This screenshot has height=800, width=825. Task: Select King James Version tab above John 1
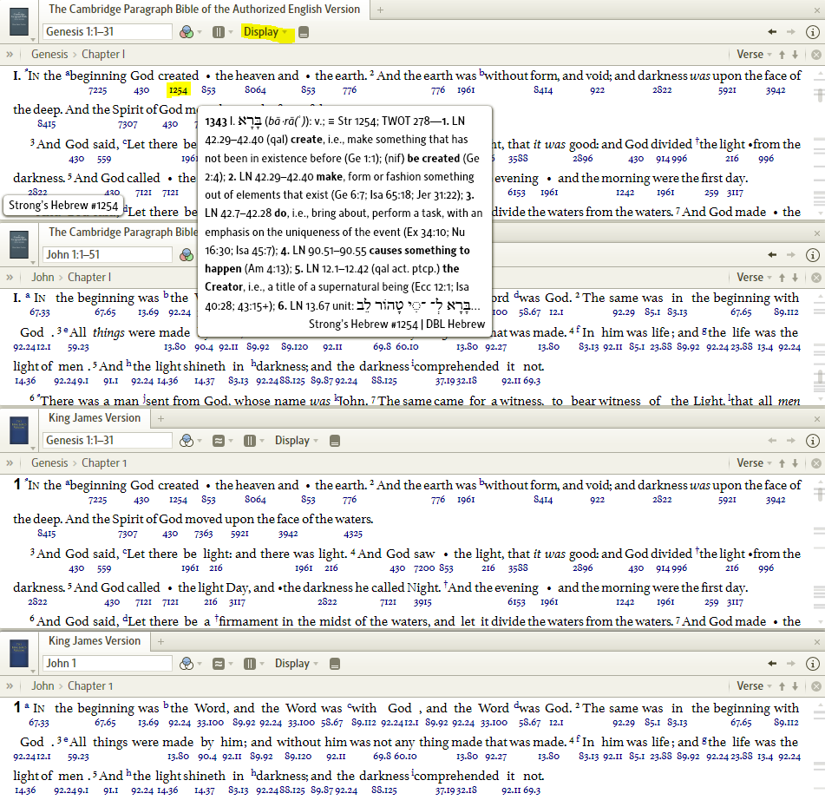pos(95,641)
